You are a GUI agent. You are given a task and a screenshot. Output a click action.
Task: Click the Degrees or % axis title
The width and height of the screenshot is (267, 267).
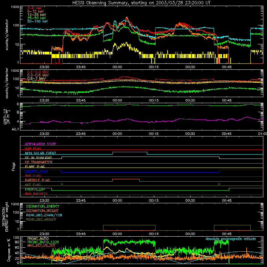(x=9, y=250)
